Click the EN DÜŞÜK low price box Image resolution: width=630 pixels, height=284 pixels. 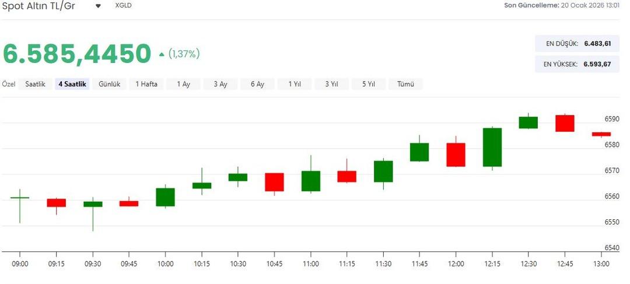click(577, 44)
